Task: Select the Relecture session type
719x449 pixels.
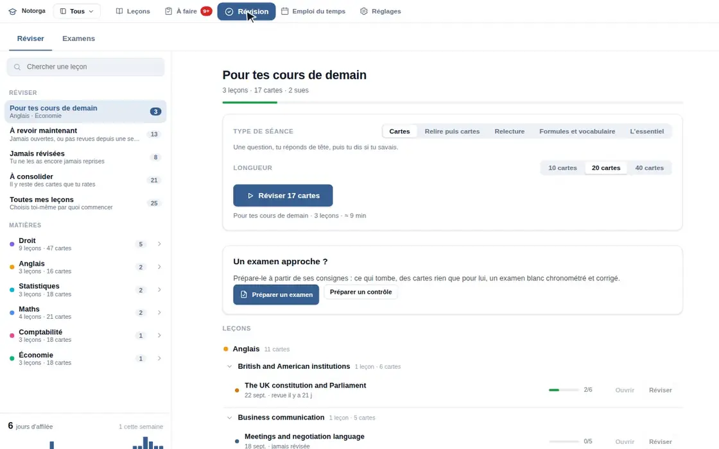Action: click(510, 131)
